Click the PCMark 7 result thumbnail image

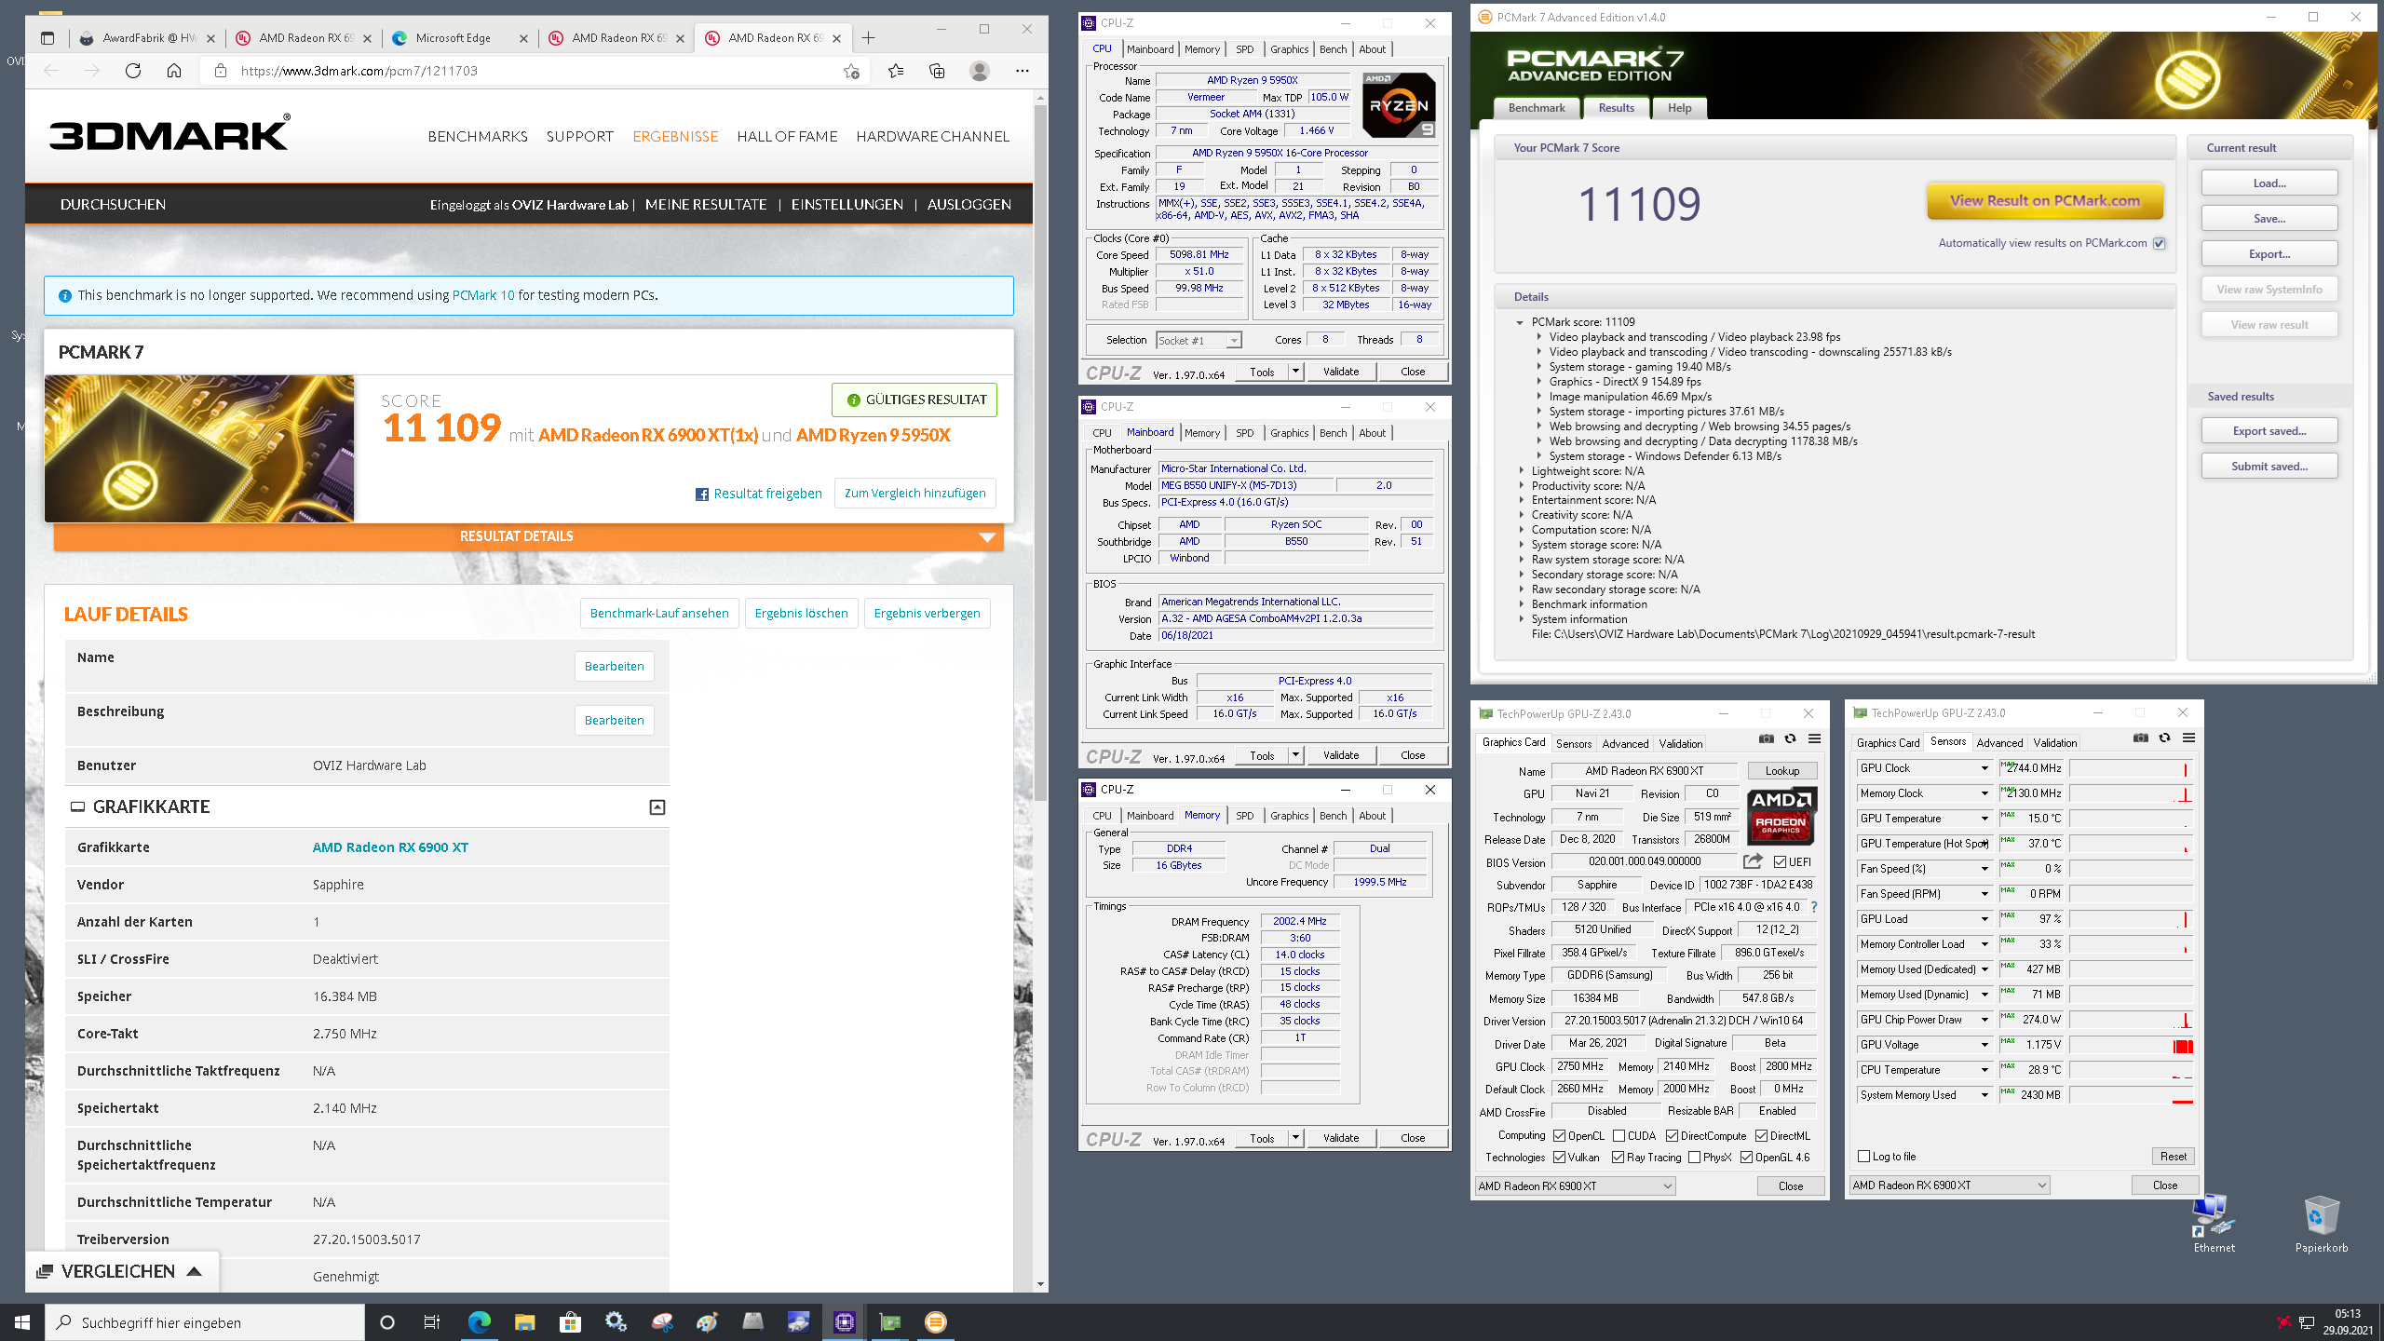(x=199, y=449)
